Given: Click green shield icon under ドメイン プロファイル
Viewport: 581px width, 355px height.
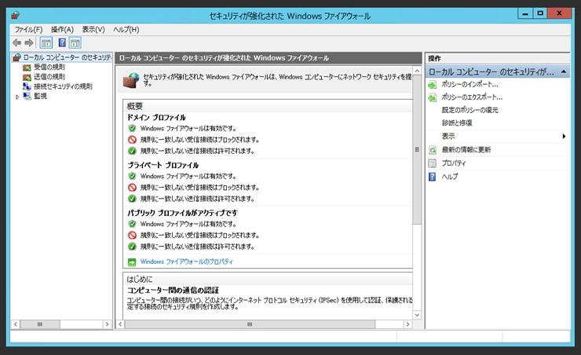Looking at the screenshot, I should tap(132, 129).
